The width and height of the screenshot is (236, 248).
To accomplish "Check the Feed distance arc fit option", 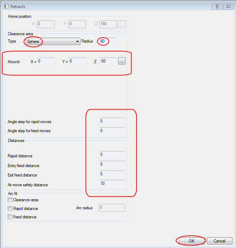I will pos(10,217).
